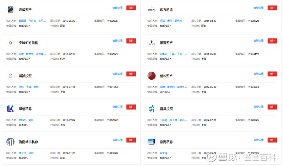This screenshot has width=284, height=166.
Task: Select the 宁波幻方量化 company name
Action: (x=28, y=43)
